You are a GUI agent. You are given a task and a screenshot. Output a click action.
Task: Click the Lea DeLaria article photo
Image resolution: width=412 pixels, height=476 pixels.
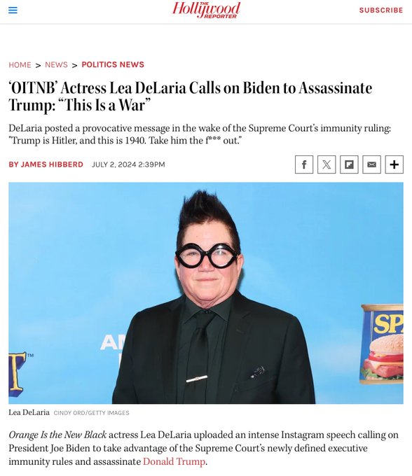tap(206, 293)
